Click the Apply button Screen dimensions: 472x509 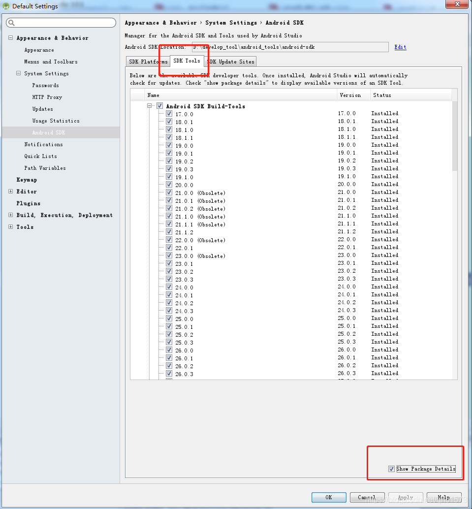click(406, 497)
